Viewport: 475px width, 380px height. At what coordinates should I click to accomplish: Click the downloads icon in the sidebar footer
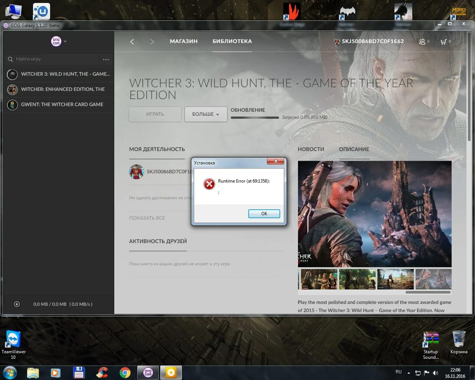(x=17, y=304)
